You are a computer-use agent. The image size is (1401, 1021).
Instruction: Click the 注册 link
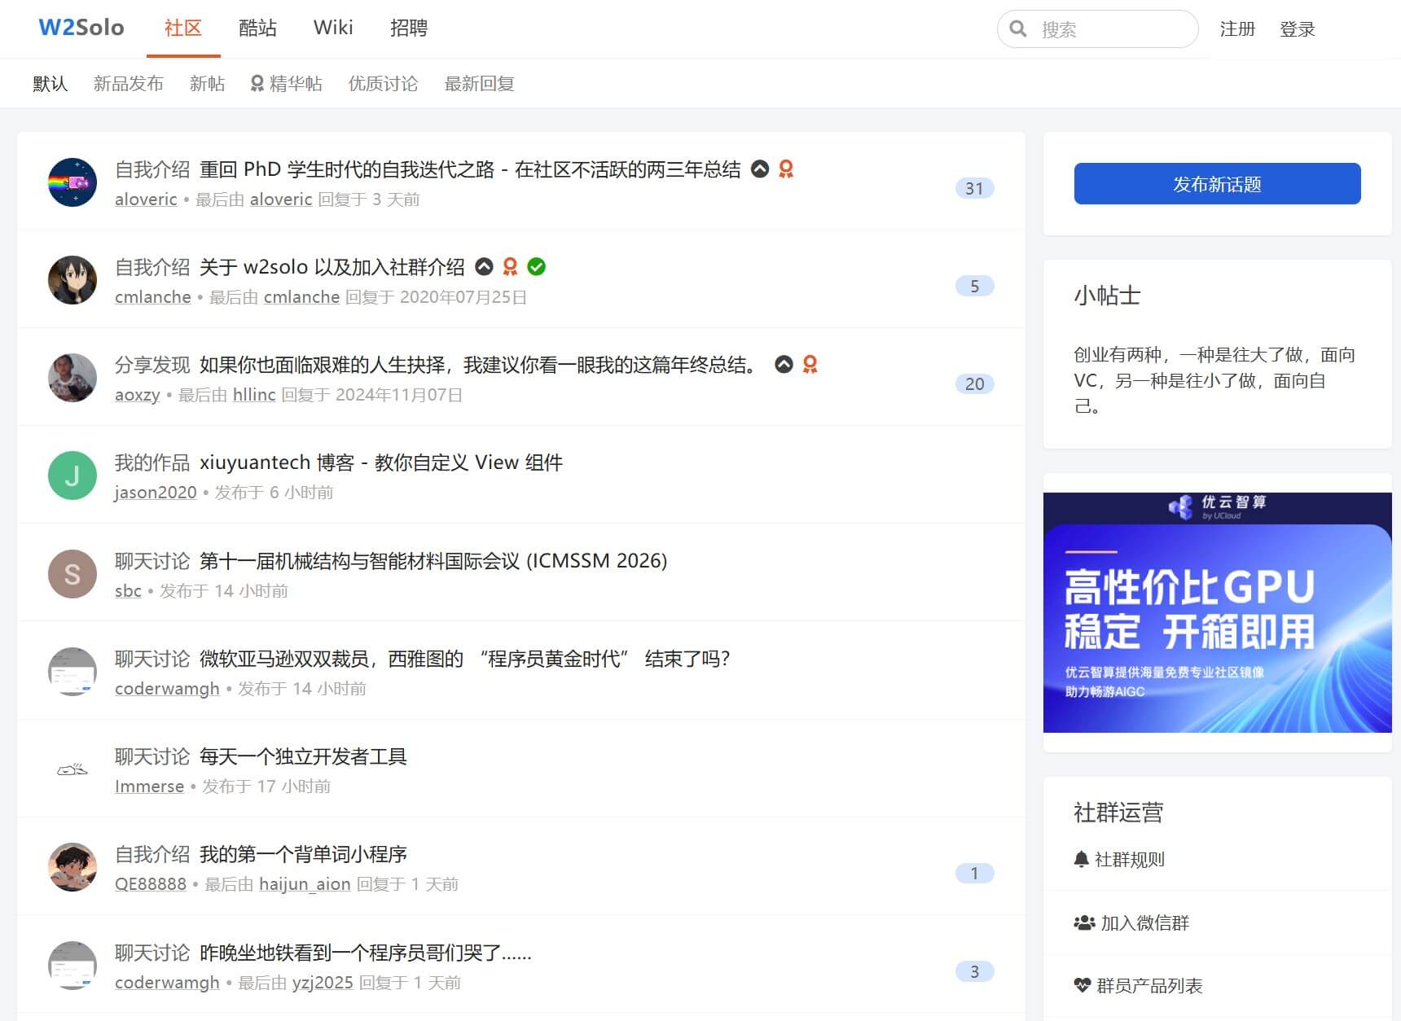tap(1236, 29)
